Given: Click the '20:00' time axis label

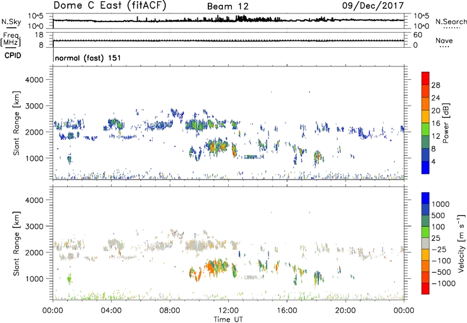Looking at the screenshot, I should (346, 311).
